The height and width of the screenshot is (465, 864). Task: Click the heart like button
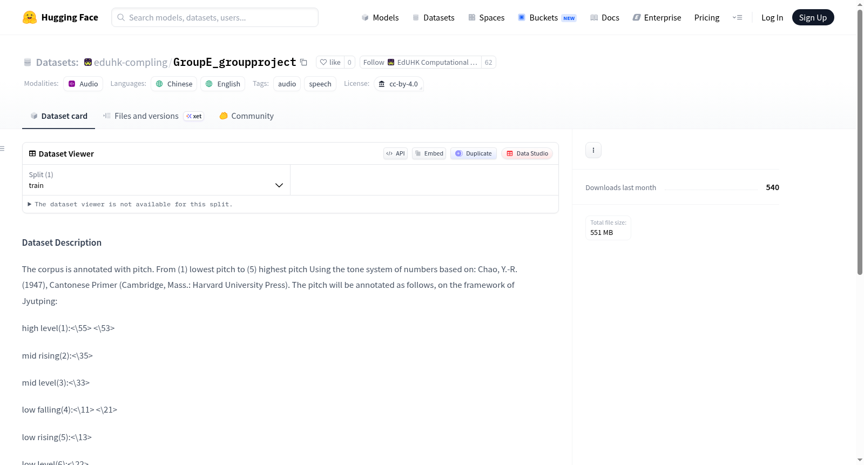pyautogui.click(x=330, y=63)
